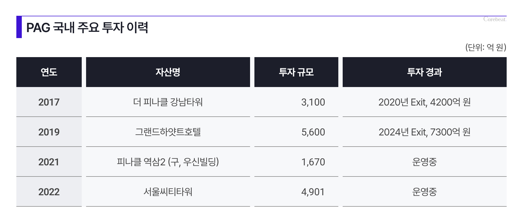Click 서울씨티타워 asset name
Viewport: 523px width, 223px height.
point(168,192)
